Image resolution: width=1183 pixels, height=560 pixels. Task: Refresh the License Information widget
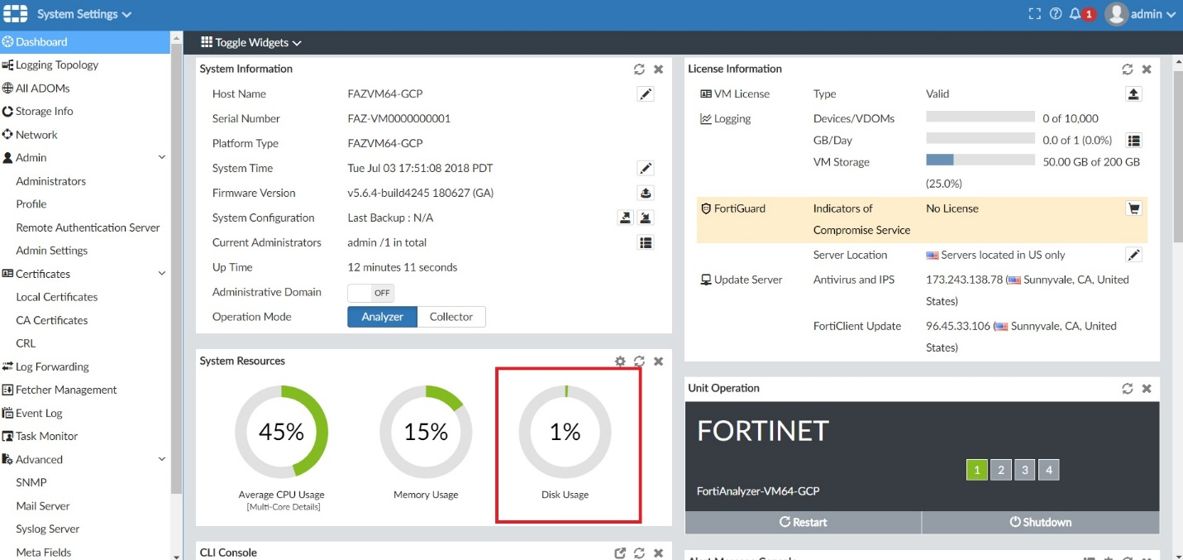[x=1127, y=69]
